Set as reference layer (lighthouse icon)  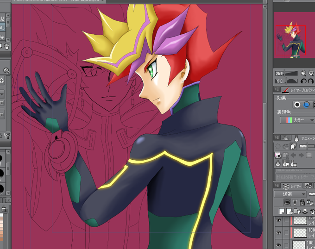[x=295, y=202]
